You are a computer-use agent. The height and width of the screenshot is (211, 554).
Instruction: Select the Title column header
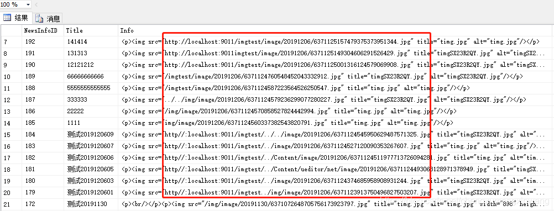tap(91, 31)
